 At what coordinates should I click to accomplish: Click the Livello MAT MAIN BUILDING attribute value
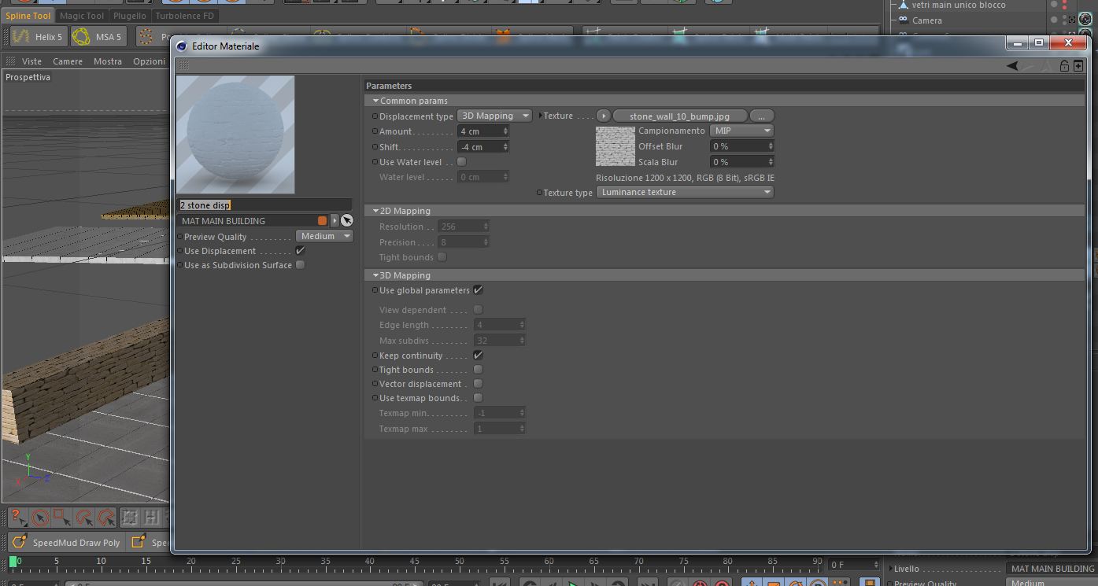[1052, 569]
